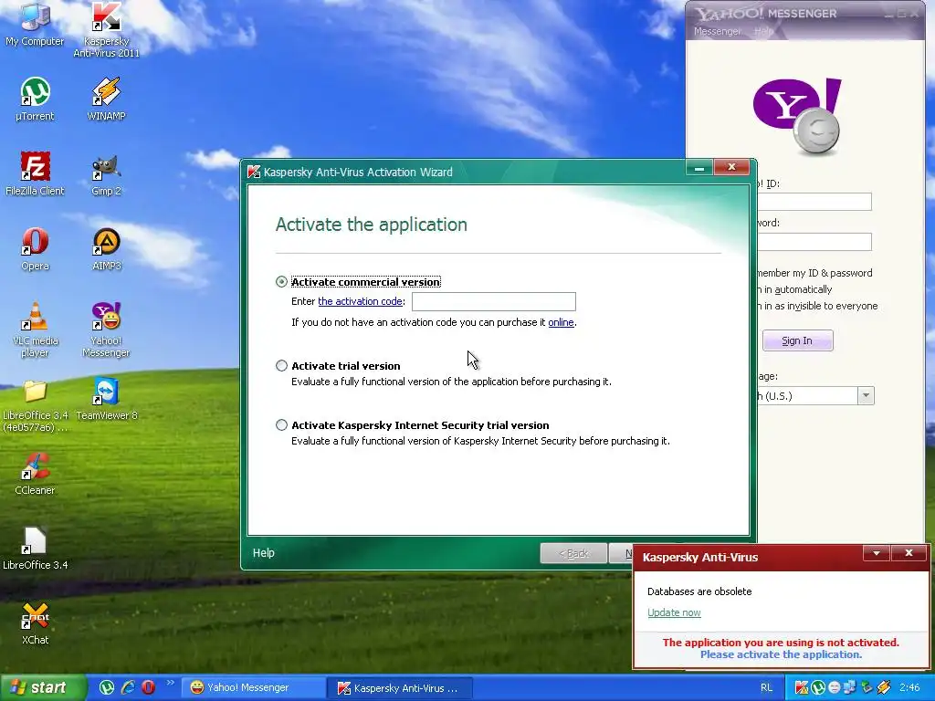Viewport: 935px width, 701px height.
Task: Launch Opera from the quick launch bar
Action: click(x=148, y=687)
